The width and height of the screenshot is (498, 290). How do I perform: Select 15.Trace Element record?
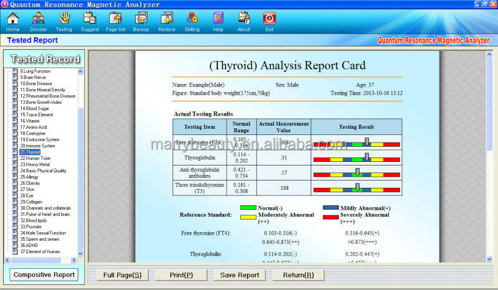click(x=37, y=115)
